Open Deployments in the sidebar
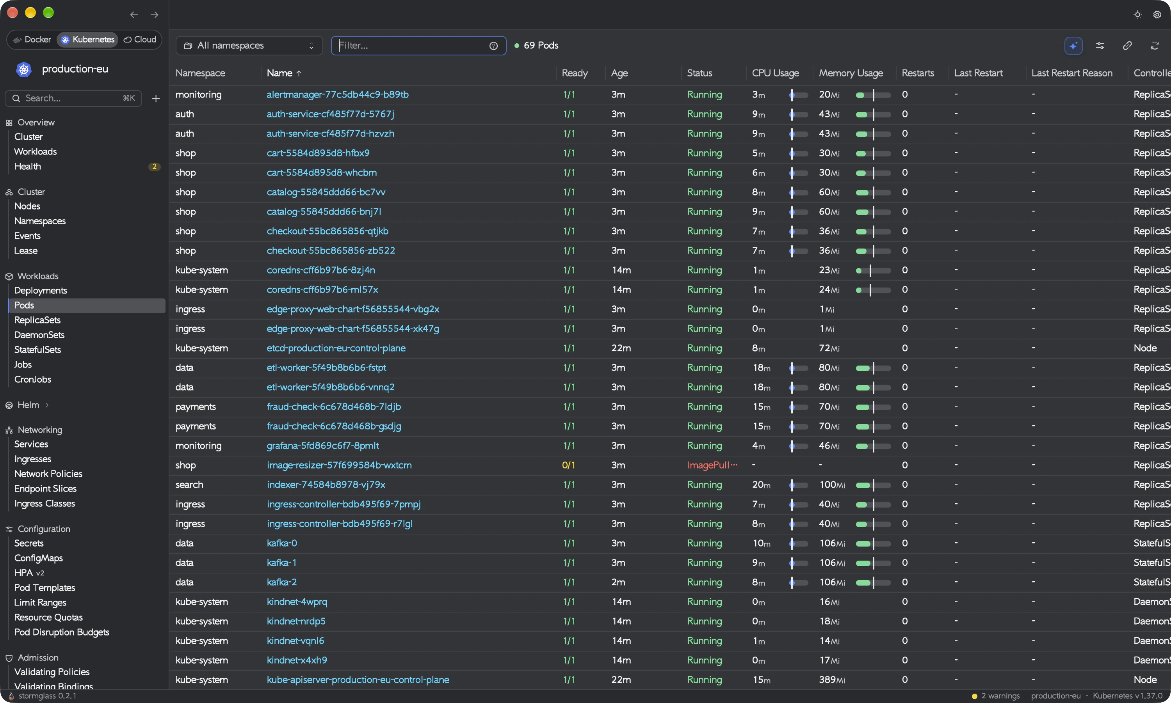The width and height of the screenshot is (1171, 703). [41, 290]
